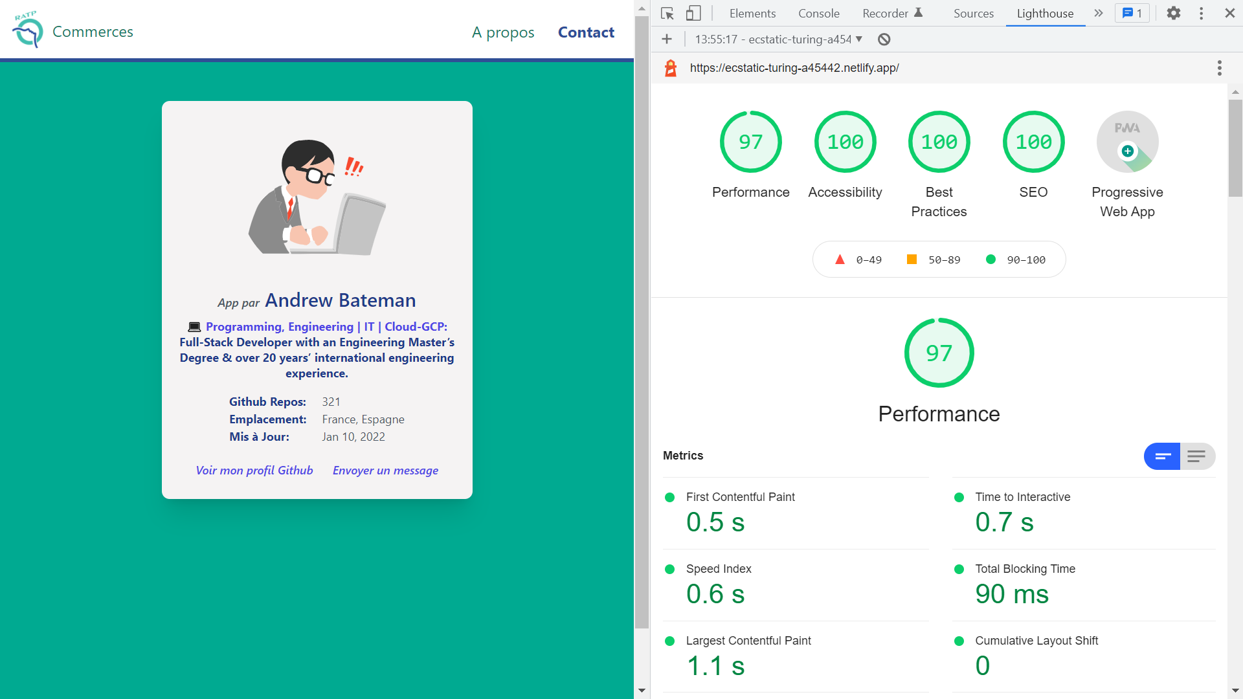The height and width of the screenshot is (699, 1243).
Task: Select the 'Contact' navigation tab
Action: click(x=586, y=32)
